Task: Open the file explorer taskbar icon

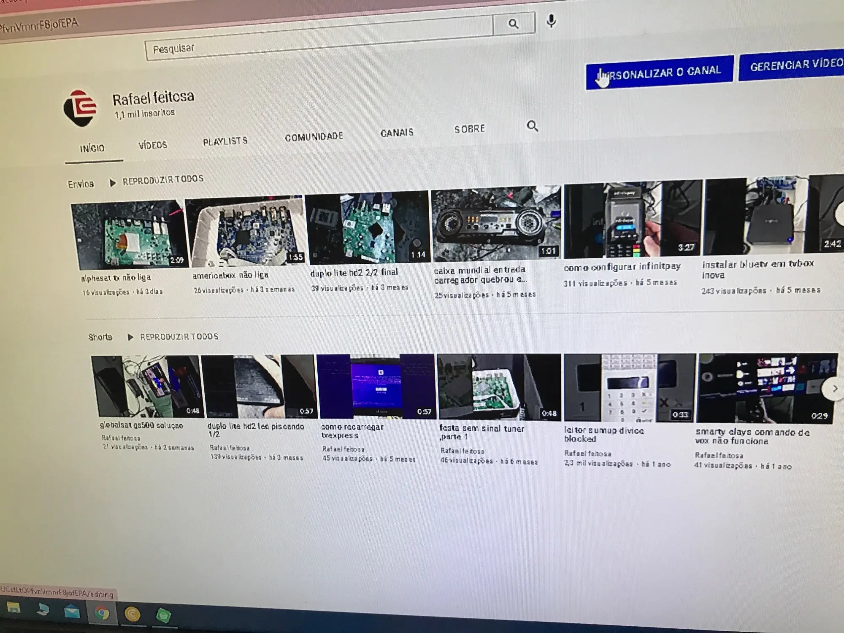Action: pos(14,608)
